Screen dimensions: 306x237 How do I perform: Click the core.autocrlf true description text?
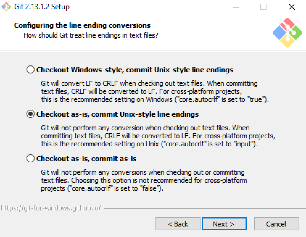(148, 92)
